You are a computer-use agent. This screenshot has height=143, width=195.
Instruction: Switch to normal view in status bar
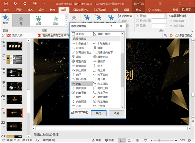click(122, 140)
